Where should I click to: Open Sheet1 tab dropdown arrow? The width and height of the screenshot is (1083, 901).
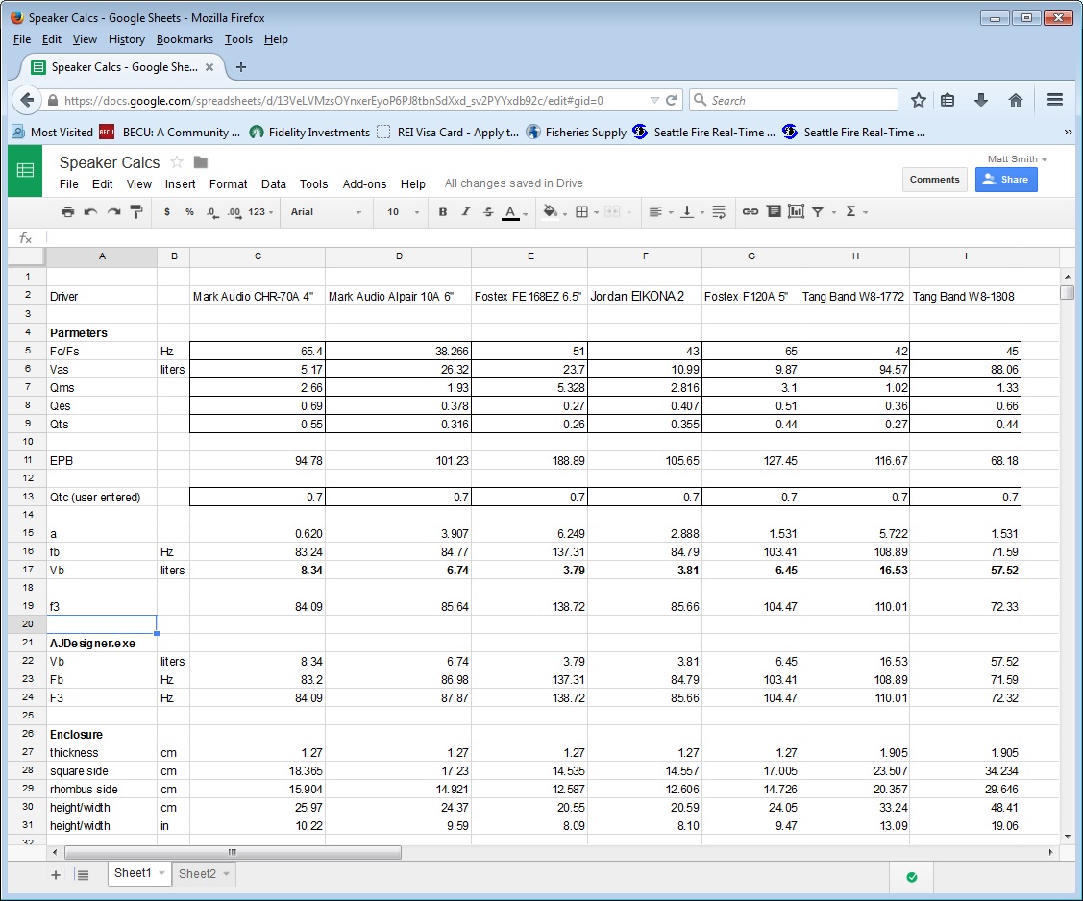[161, 873]
